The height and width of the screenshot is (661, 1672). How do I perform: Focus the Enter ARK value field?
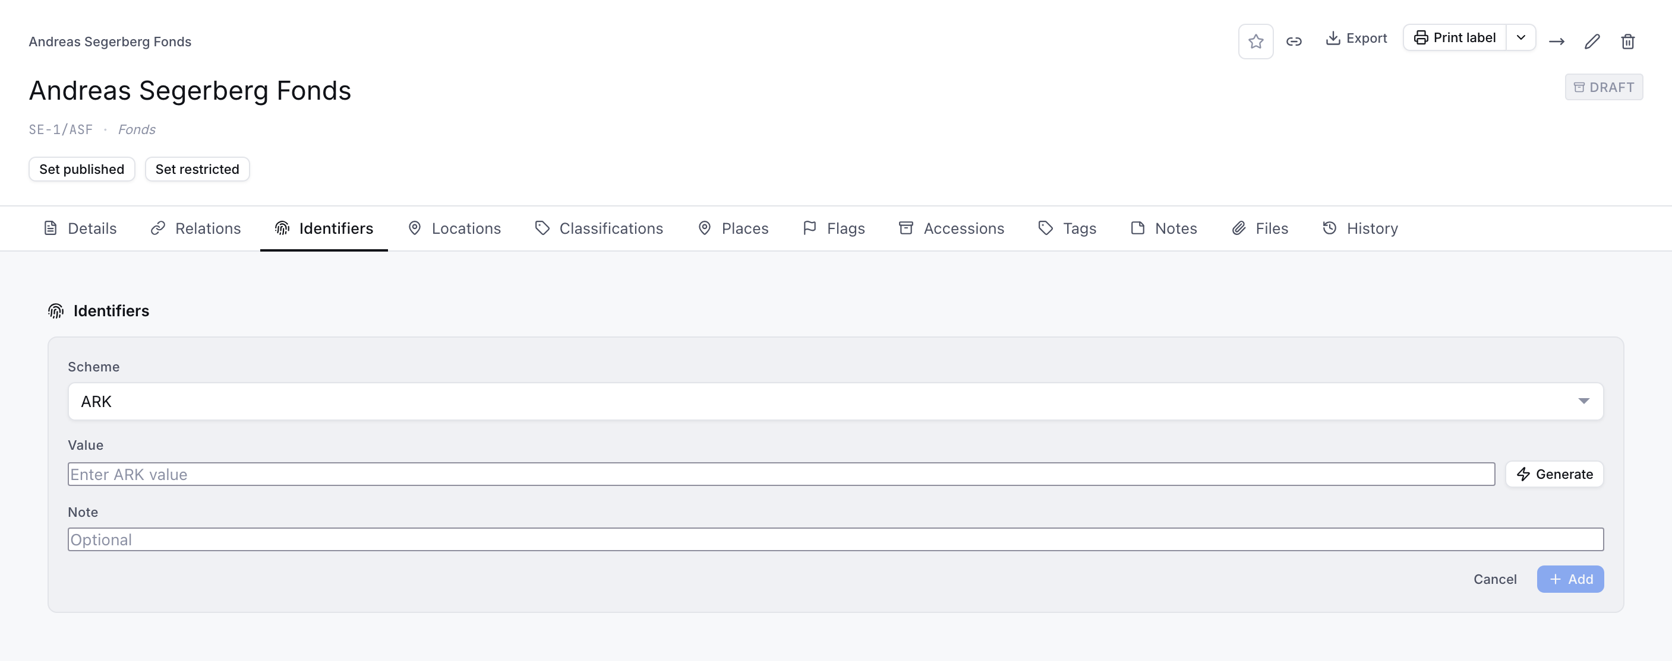[x=781, y=474]
